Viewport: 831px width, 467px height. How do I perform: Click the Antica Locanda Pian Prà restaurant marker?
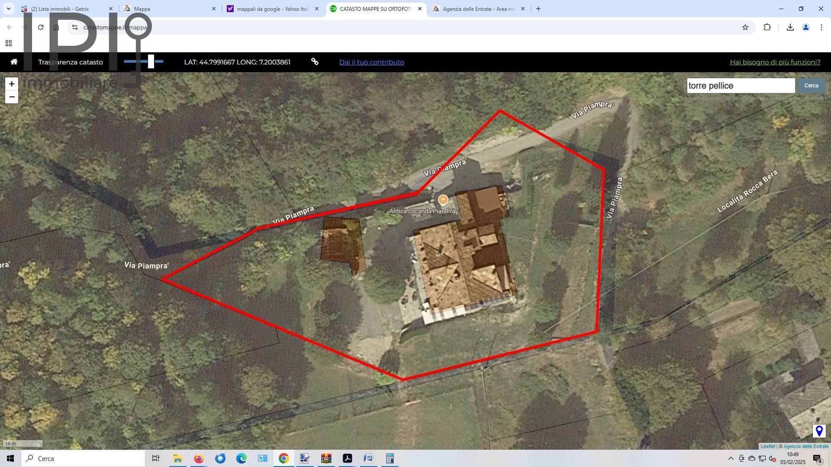[x=442, y=200]
